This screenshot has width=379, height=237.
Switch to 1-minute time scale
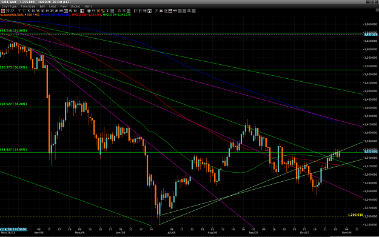pyautogui.click(x=24, y=11)
